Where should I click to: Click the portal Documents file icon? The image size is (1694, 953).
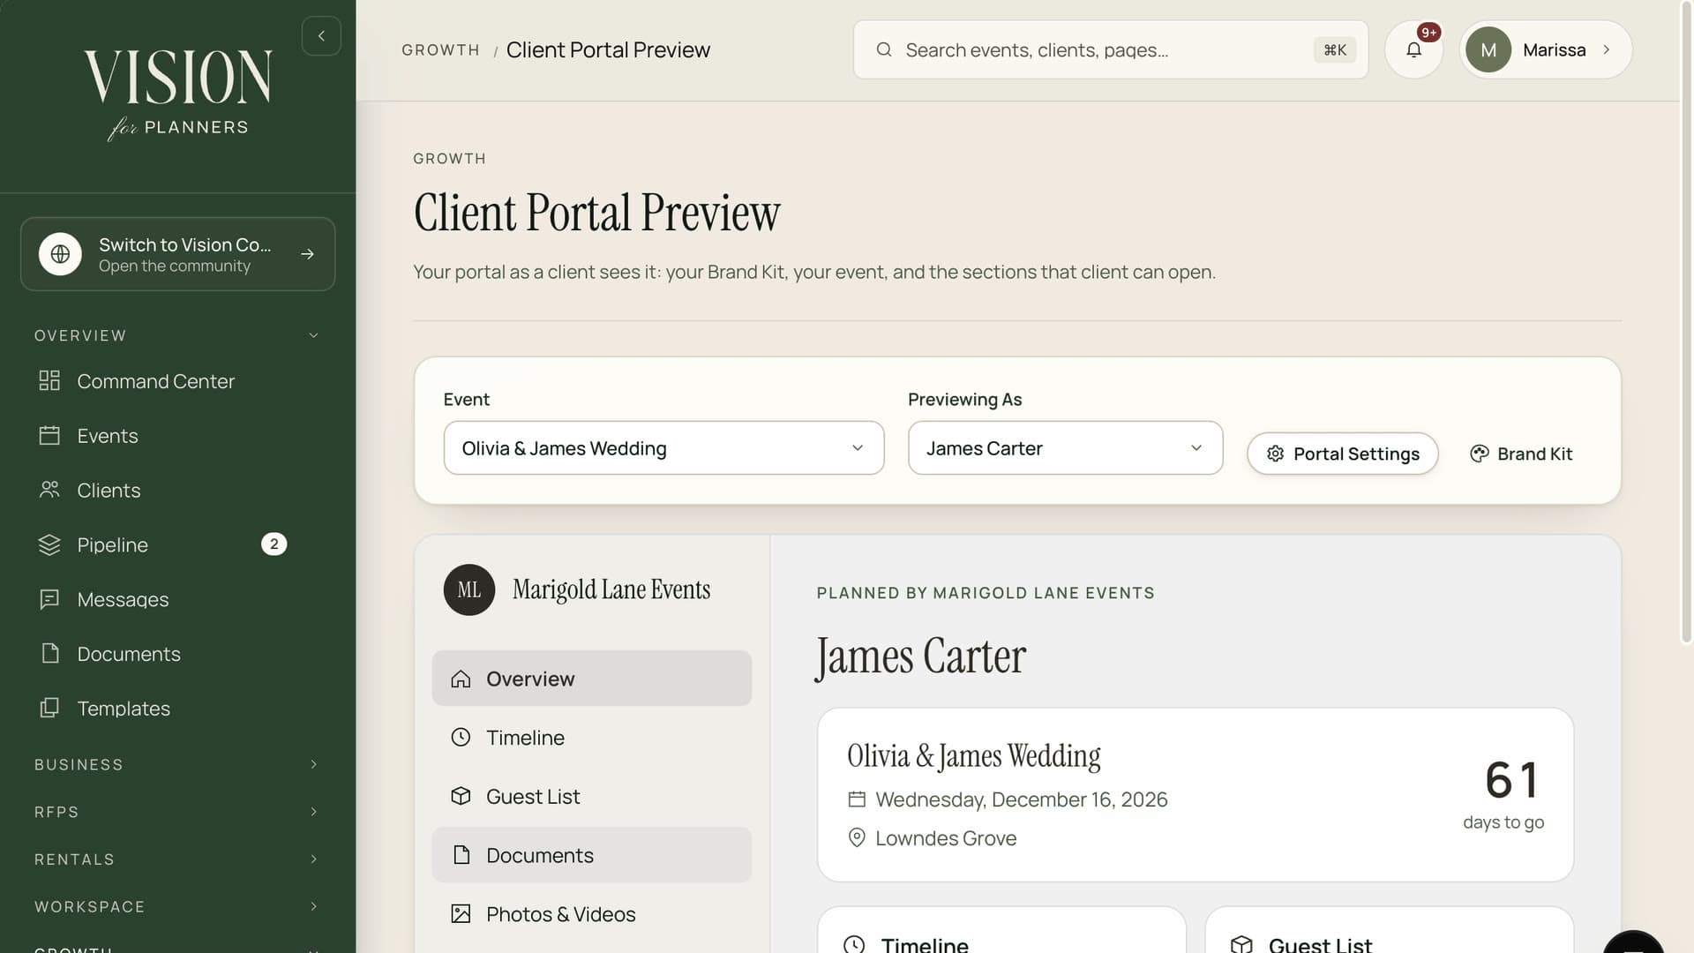point(461,855)
